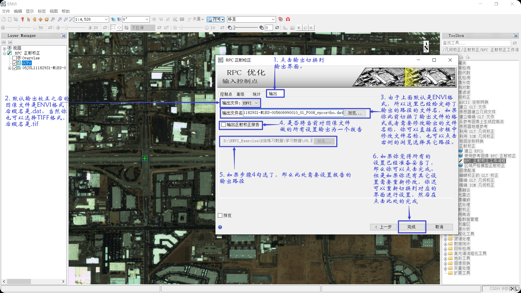Viewport: 521px width, 293px height.
Task: Click the 完成 button
Action: [412, 227]
